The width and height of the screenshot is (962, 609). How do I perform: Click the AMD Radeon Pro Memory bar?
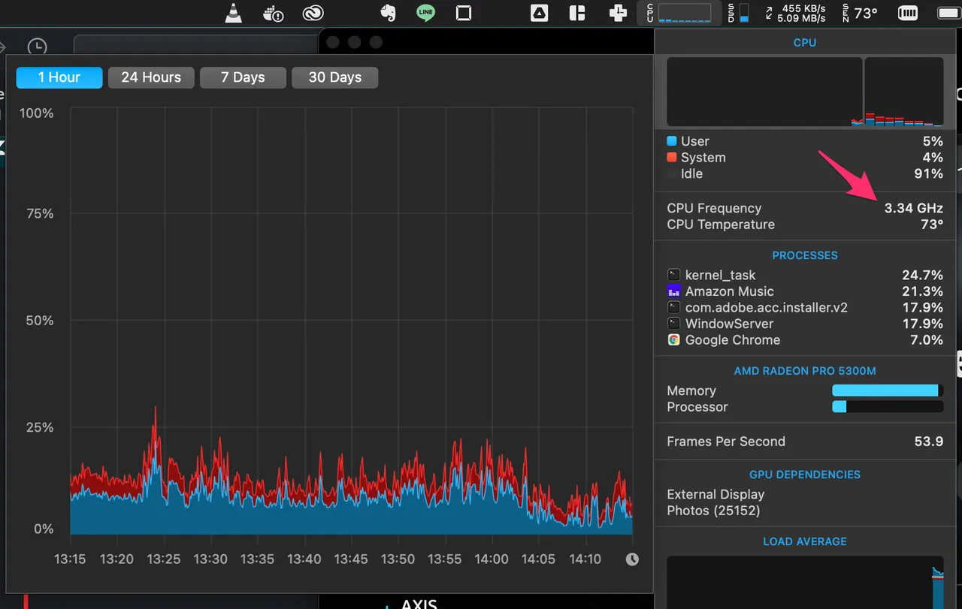pyautogui.click(x=887, y=390)
